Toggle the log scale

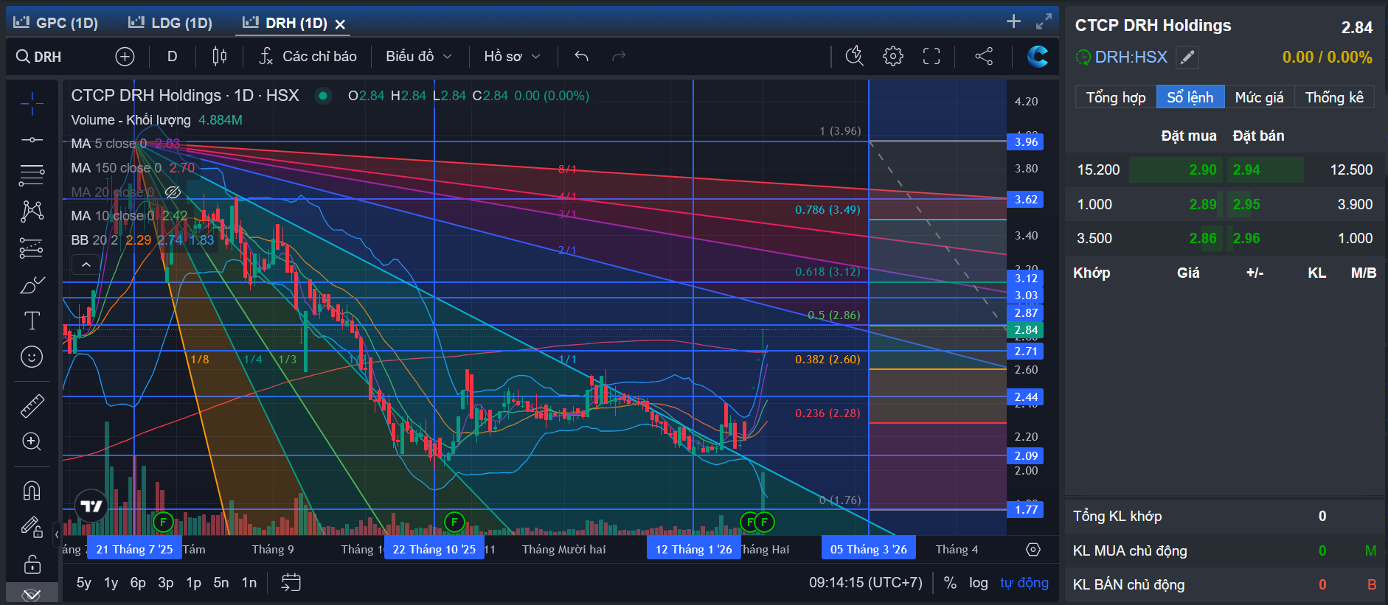979,583
